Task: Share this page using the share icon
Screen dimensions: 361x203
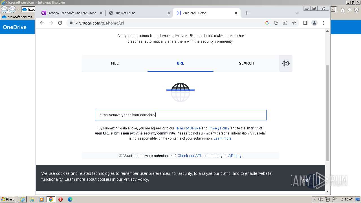Action: click(285, 23)
